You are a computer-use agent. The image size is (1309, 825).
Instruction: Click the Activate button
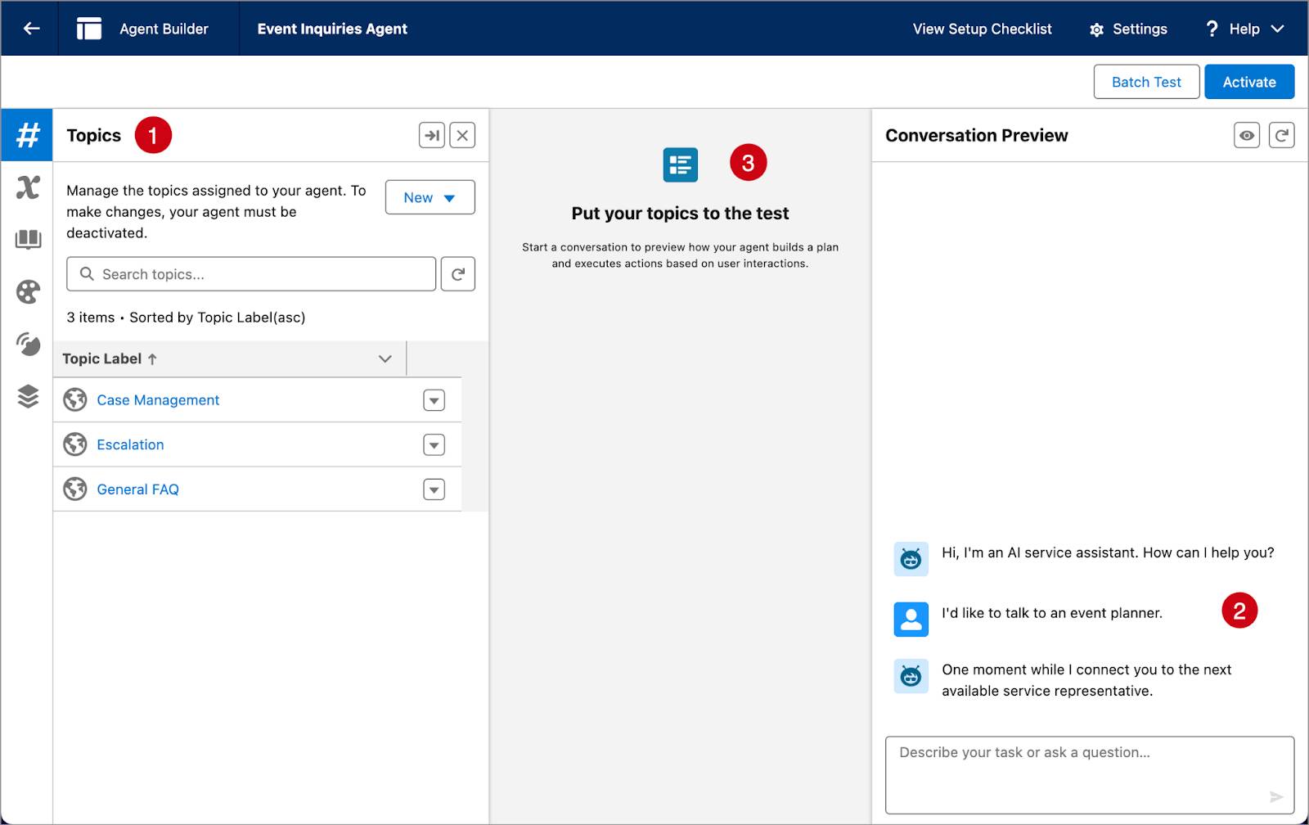(1249, 82)
